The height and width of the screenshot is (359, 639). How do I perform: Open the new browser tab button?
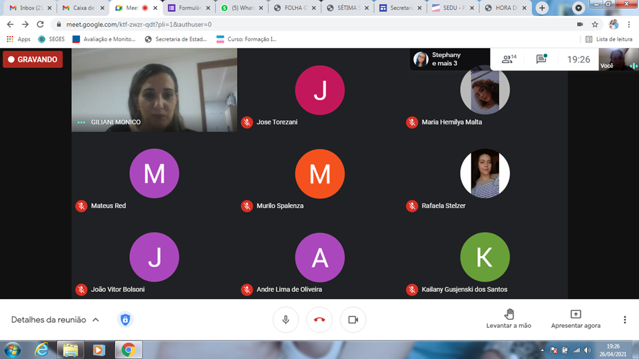point(542,8)
